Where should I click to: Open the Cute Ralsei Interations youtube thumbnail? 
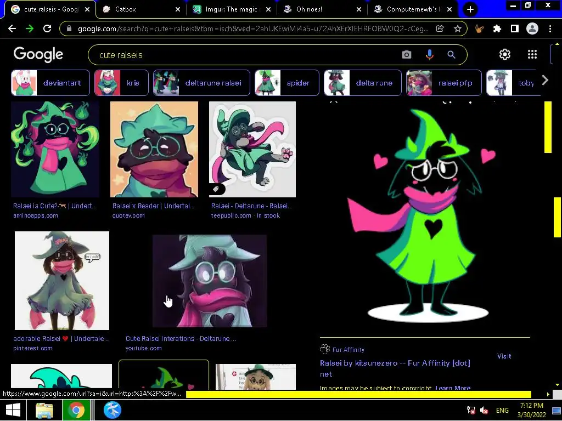[210, 281]
